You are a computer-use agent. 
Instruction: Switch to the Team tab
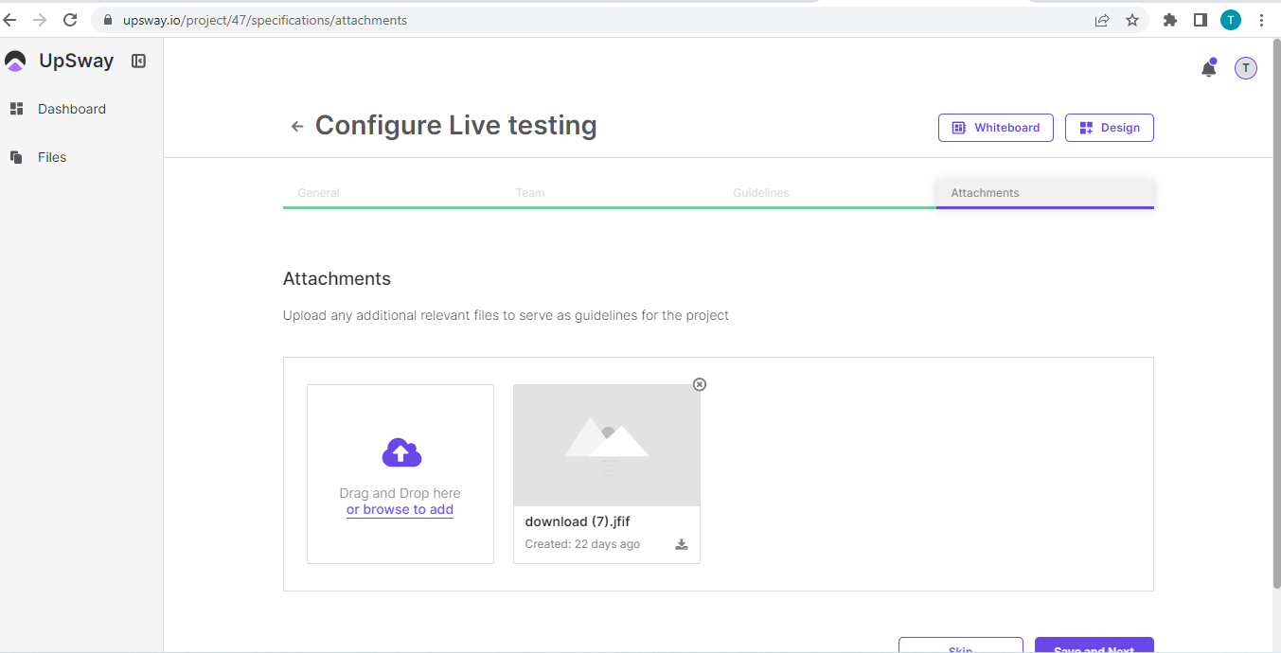529,193
